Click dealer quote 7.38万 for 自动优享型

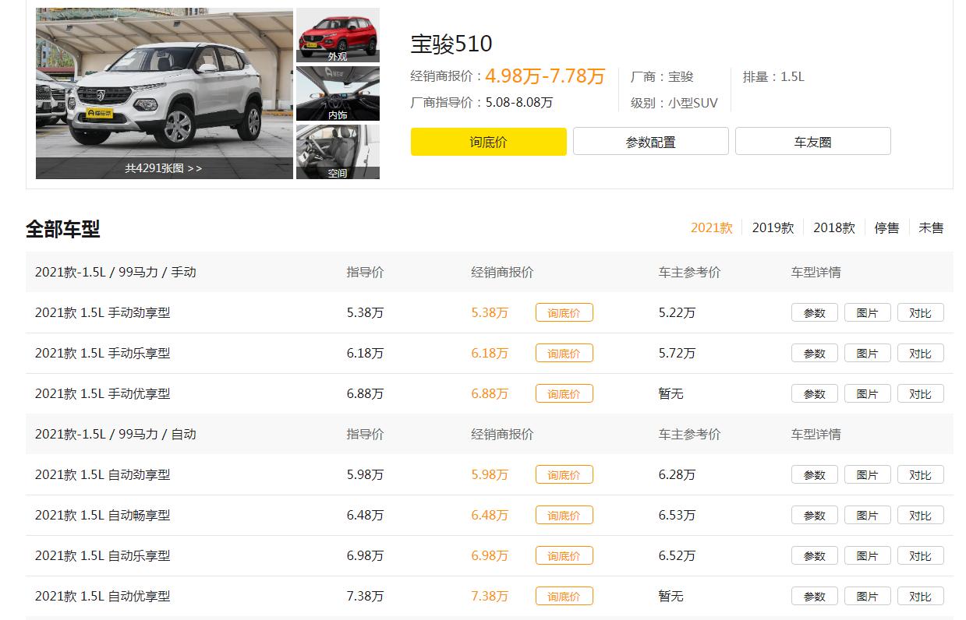pos(490,596)
